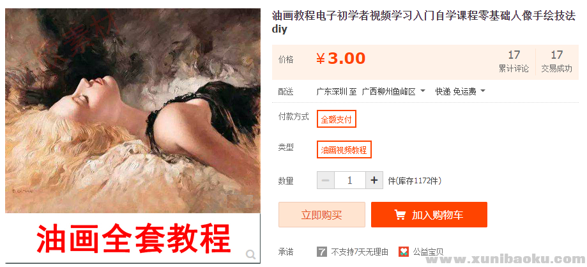Click the quantity input field
This screenshot has width=587, height=267.
pos(349,181)
